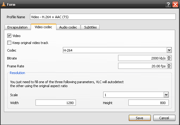180x125 pixels.
Task: Expand the Scale dropdown
Action: click(x=166, y=95)
